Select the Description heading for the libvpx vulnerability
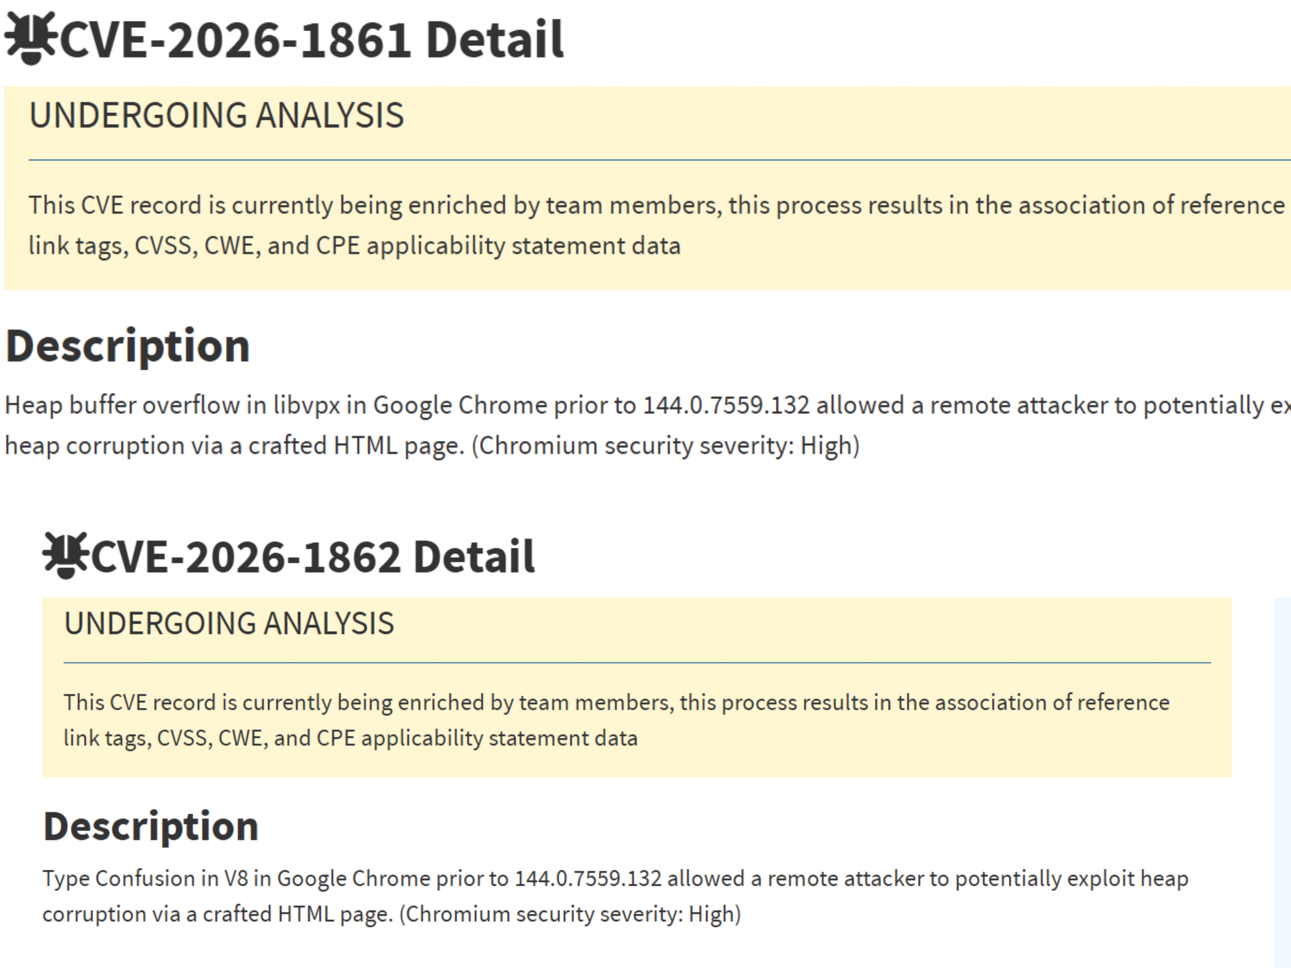This screenshot has width=1291, height=968. click(128, 346)
